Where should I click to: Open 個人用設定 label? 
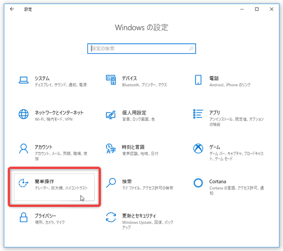[x=134, y=113]
